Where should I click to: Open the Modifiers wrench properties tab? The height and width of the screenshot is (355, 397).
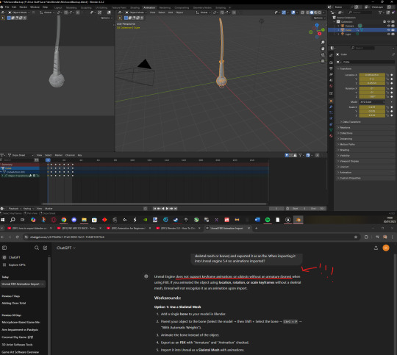pyautogui.click(x=331, y=107)
